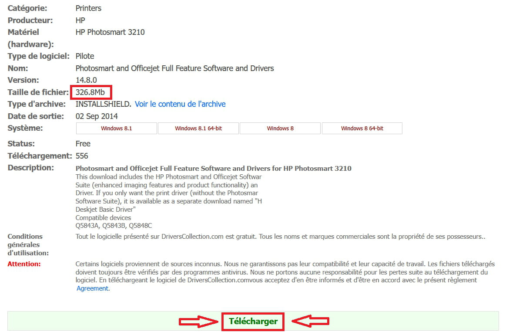Click the 'Système:' label
Screen dimensions: 509x332
point(25,128)
